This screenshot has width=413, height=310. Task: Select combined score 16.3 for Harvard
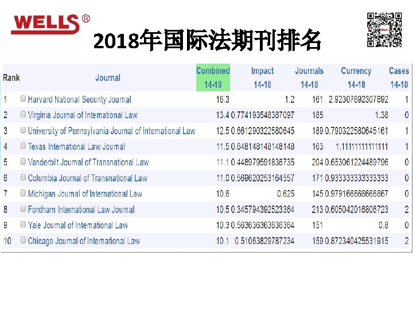click(x=223, y=100)
